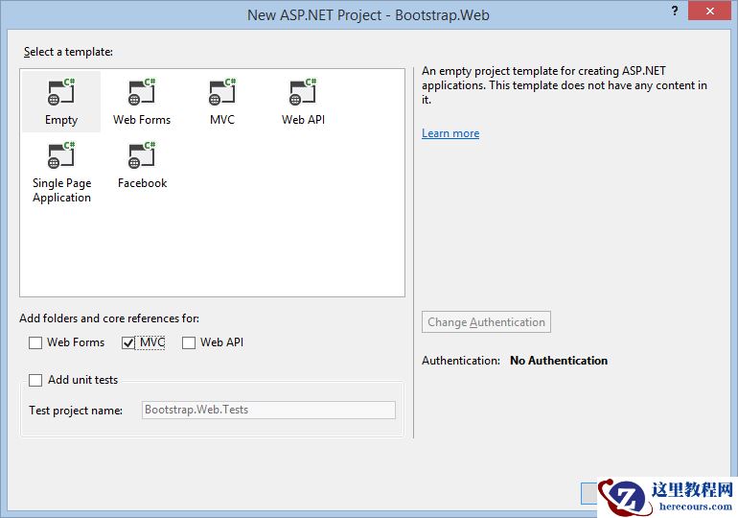
Task: Click the 'No Authentication' status text
Action: [x=559, y=361]
